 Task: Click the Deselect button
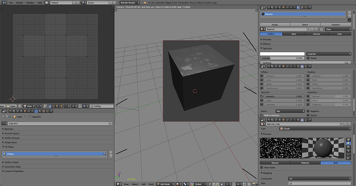(x=336, y=24)
